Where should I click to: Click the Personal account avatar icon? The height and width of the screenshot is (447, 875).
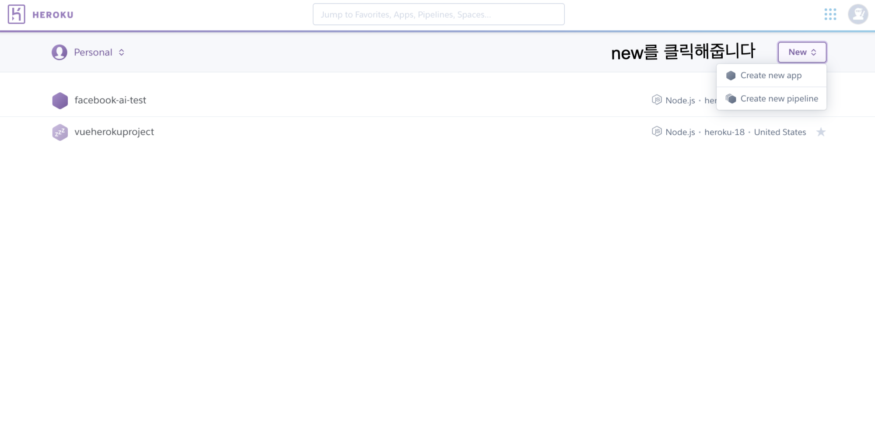[x=59, y=52]
